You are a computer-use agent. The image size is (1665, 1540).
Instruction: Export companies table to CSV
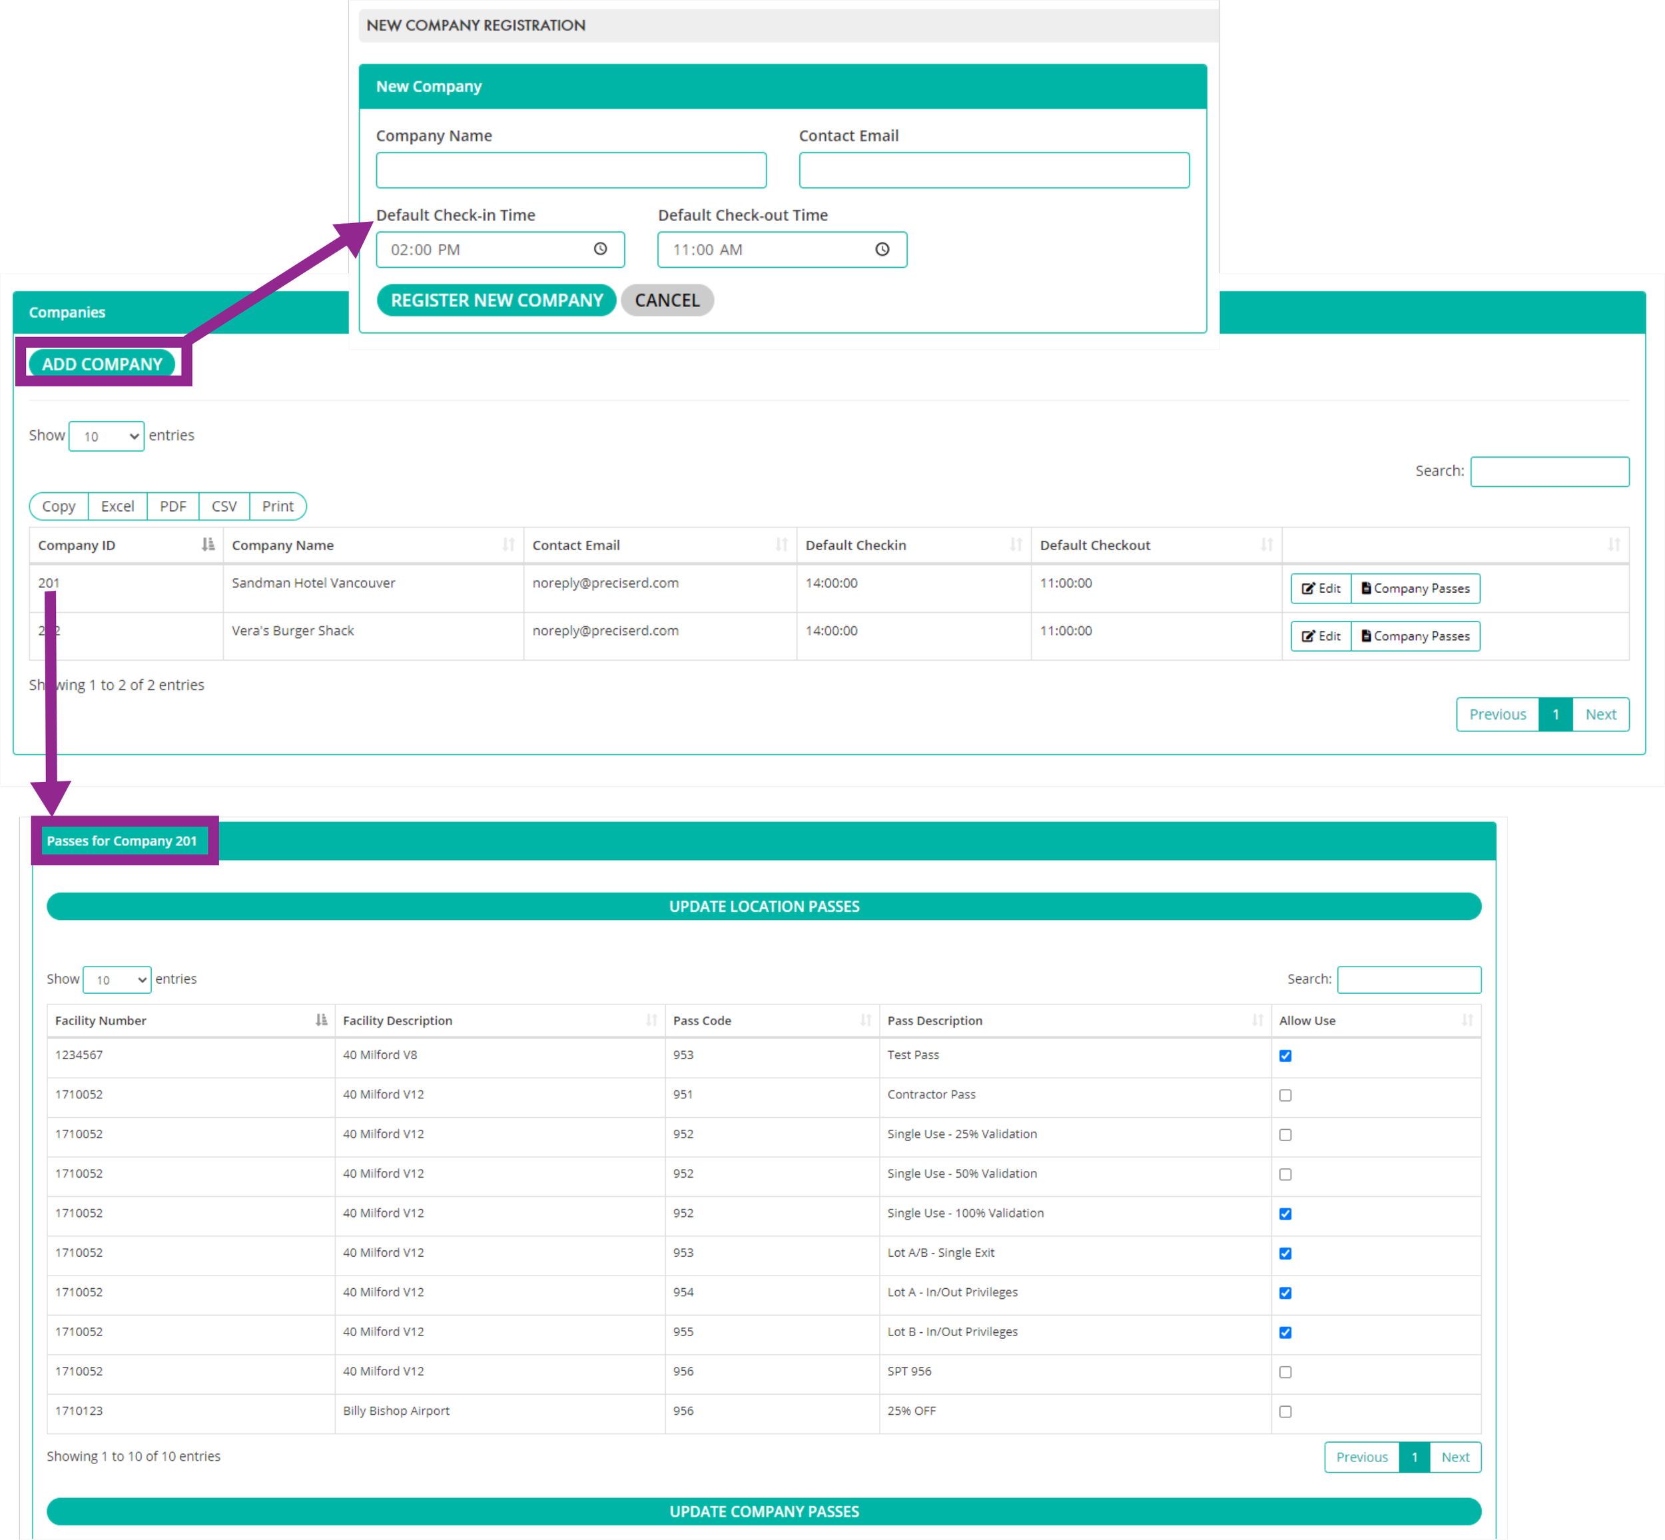[224, 506]
